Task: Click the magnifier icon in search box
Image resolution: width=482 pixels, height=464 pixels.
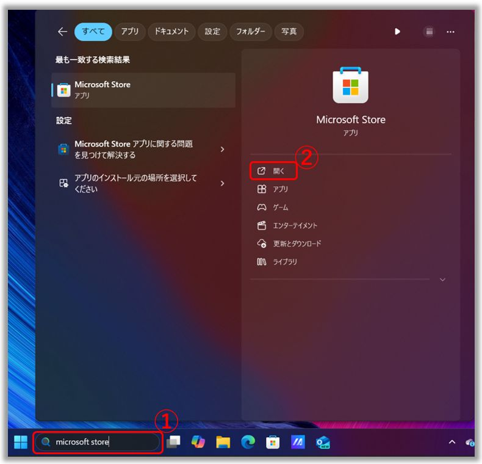Action: click(46, 442)
